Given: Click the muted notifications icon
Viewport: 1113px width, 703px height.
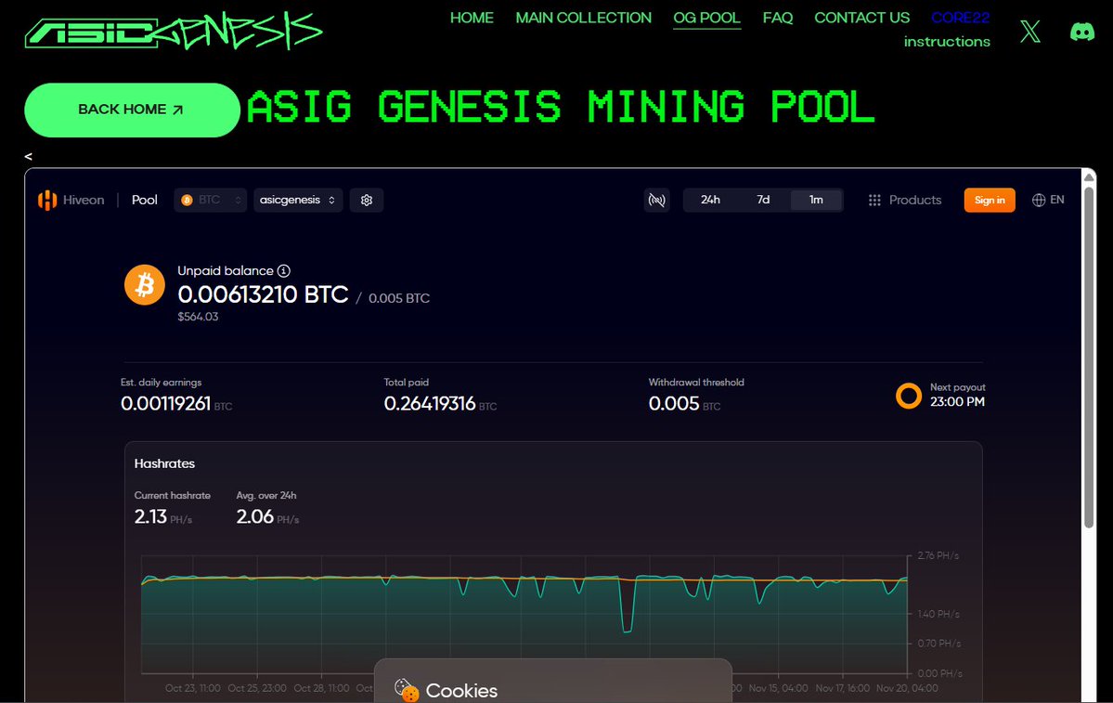Looking at the screenshot, I should tap(657, 200).
